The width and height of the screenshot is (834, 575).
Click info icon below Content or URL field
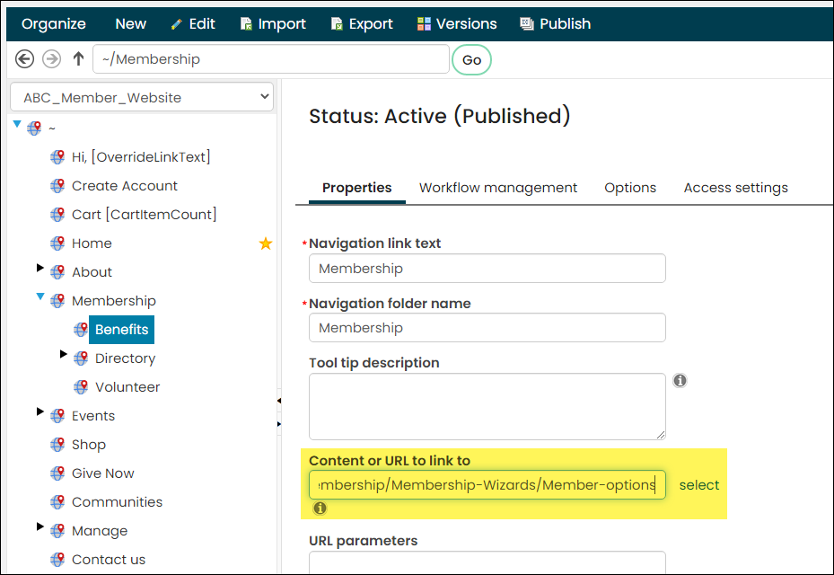pos(320,508)
